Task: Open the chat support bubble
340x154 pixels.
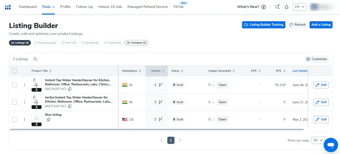Action: pos(331,145)
